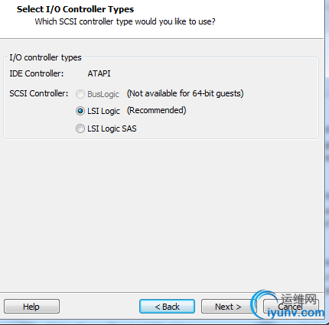Click the Which SCSI controller type question text

pyautogui.click(x=125, y=21)
